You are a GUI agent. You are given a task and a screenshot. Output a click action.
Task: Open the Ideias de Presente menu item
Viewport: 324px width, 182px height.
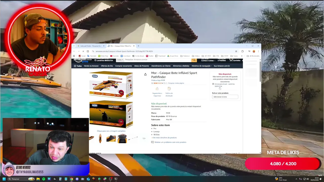pyautogui.click(x=141, y=66)
